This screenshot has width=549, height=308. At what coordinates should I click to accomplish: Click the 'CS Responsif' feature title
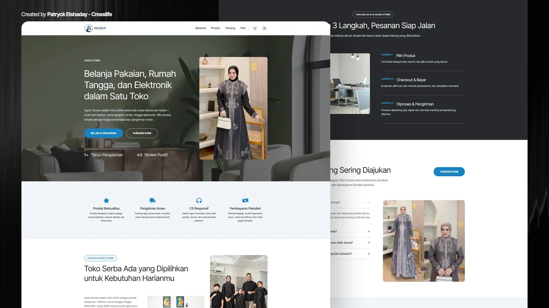[x=199, y=208]
